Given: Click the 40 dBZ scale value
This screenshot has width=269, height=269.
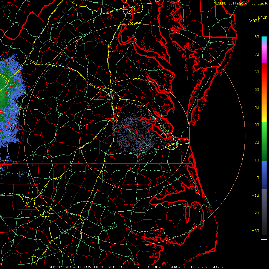Looking at the screenshot, I should 257,107.
